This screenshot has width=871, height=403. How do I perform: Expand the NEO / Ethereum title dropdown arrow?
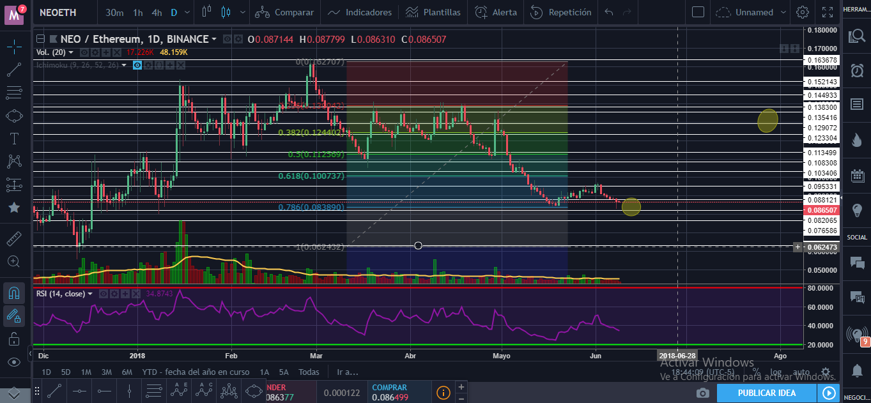tap(213, 40)
